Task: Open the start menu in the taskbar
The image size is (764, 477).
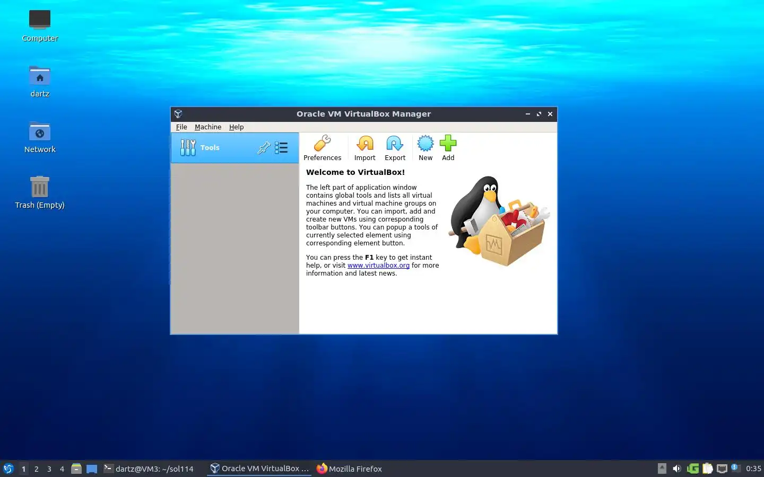Action: pyautogui.click(x=8, y=469)
